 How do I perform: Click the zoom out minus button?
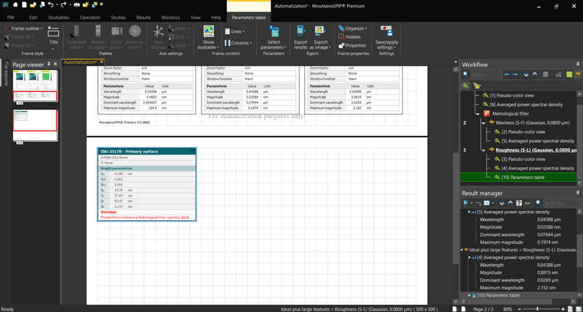click(519, 309)
